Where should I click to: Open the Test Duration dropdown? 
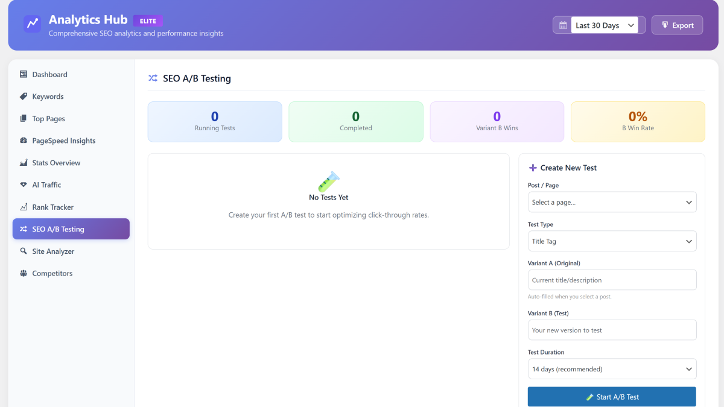point(612,368)
